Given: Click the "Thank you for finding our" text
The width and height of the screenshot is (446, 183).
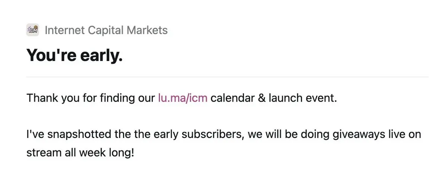Looking at the screenshot, I should point(91,98).
